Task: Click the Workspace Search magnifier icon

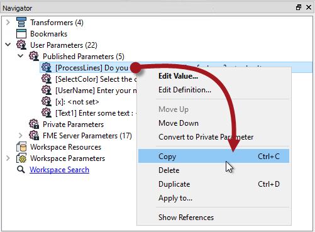Action: (21, 169)
